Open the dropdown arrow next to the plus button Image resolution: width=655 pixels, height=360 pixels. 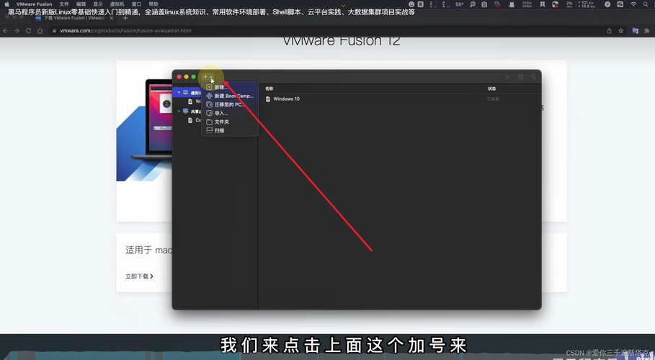pos(211,77)
